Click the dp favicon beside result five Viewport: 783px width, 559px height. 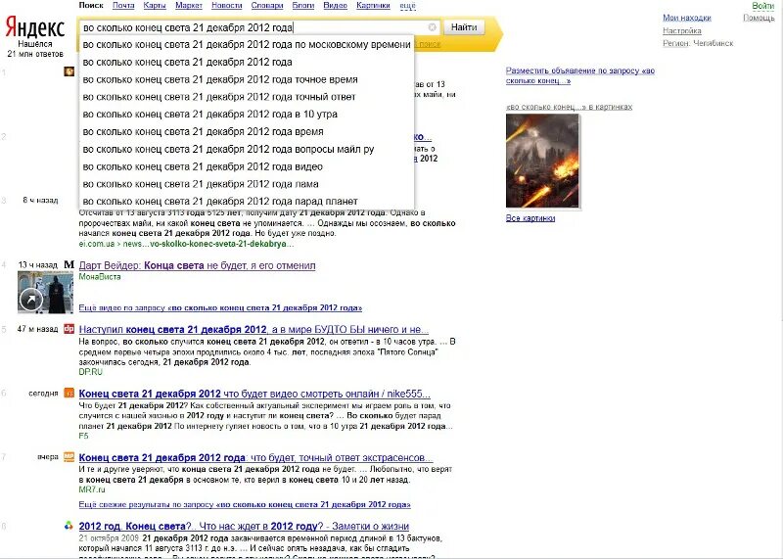tap(69, 329)
